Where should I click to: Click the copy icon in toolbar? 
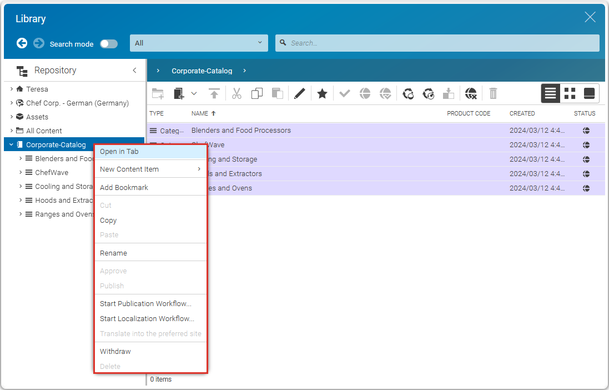point(256,94)
